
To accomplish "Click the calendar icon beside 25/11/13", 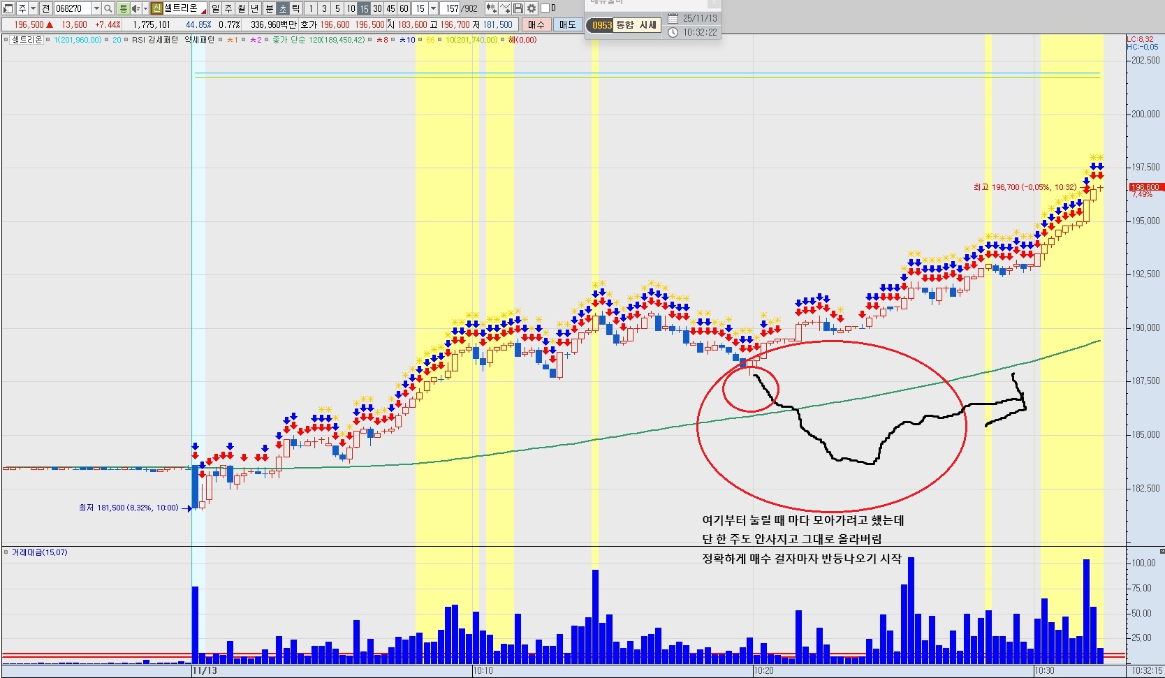I will tap(673, 18).
